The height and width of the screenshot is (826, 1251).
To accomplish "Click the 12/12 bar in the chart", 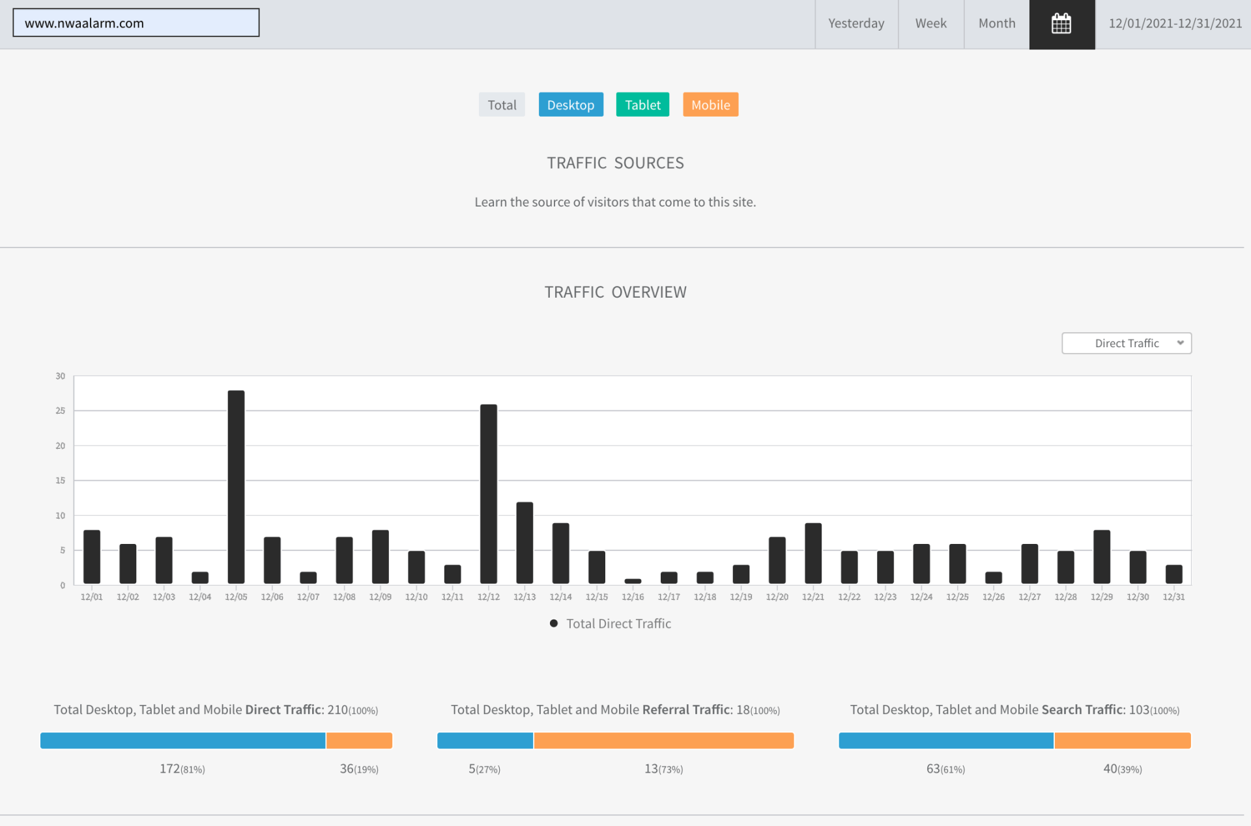I will coord(489,494).
